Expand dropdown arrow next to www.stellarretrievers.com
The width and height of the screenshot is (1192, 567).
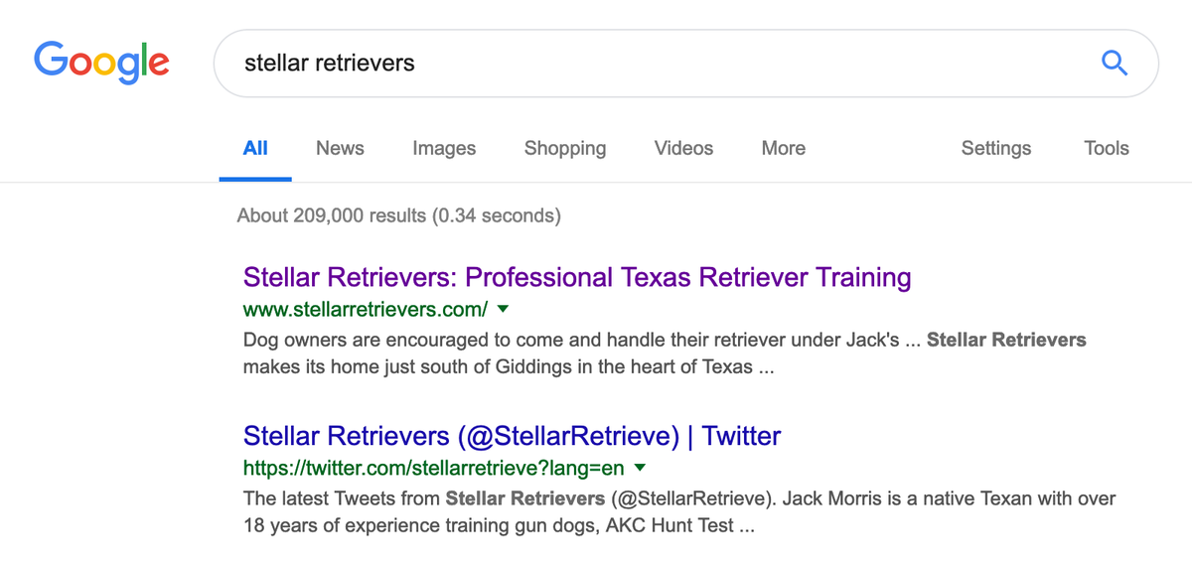(x=503, y=308)
